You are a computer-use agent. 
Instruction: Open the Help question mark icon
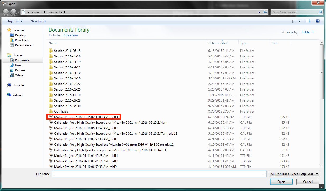(x=318, y=21)
